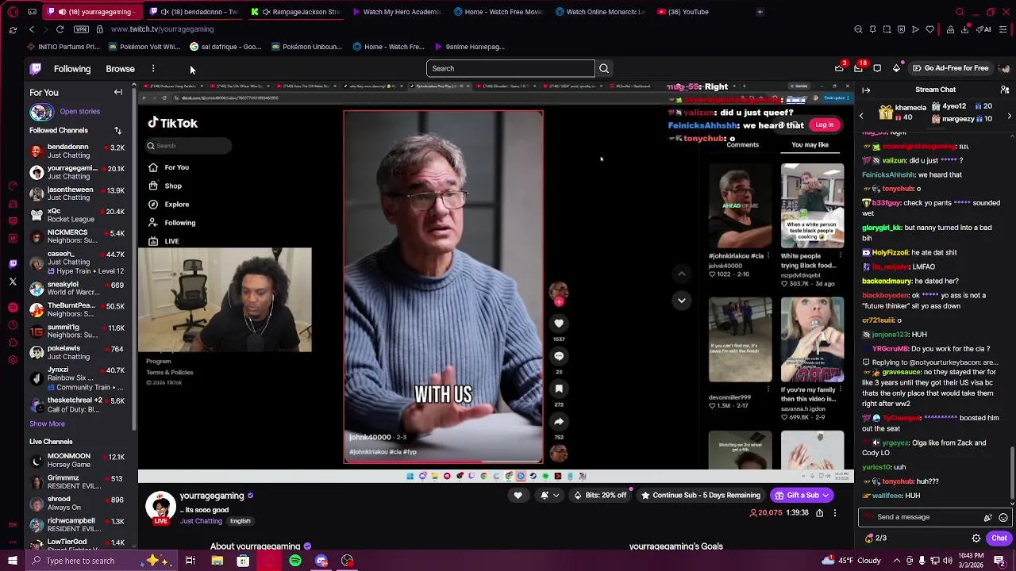Switch to the bendadonnn browser tab
Image resolution: width=1016 pixels, height=571 pixels.
click(x=194, y=12)
